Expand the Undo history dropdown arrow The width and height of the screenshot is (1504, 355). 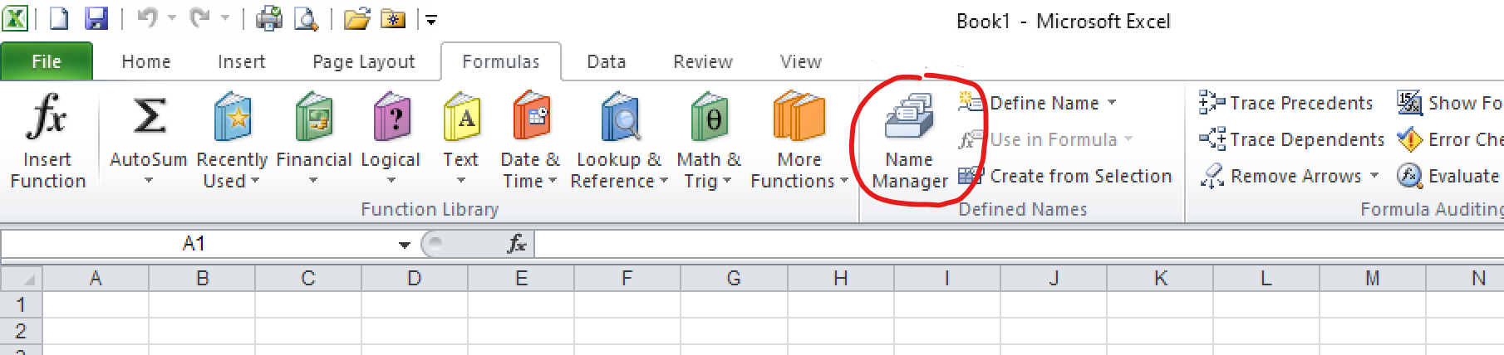click(172, 18)
